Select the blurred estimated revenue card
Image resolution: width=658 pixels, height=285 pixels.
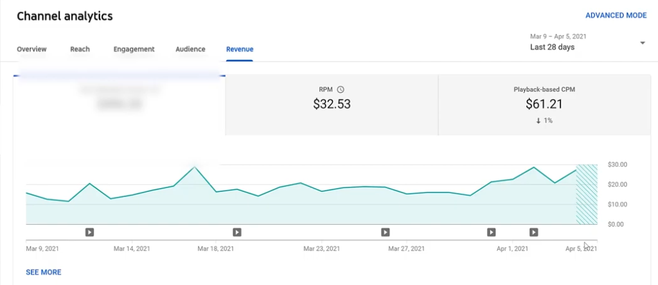click(120, 104)
